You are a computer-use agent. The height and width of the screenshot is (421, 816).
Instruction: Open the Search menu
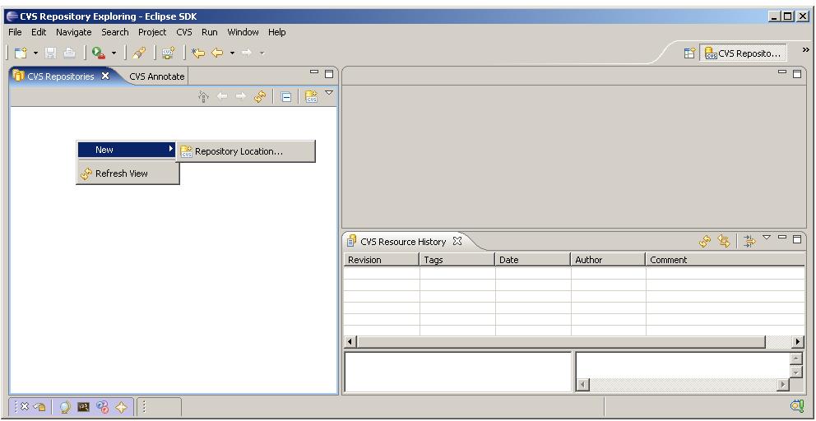coord(115,32)
